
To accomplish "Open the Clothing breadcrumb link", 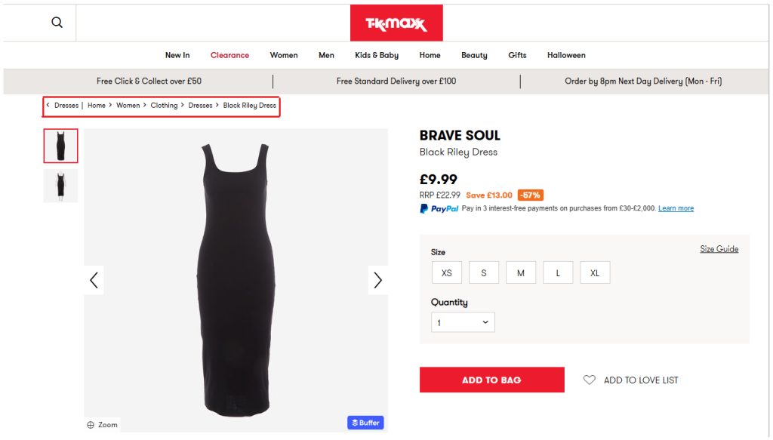I will [x=164, y=106].
